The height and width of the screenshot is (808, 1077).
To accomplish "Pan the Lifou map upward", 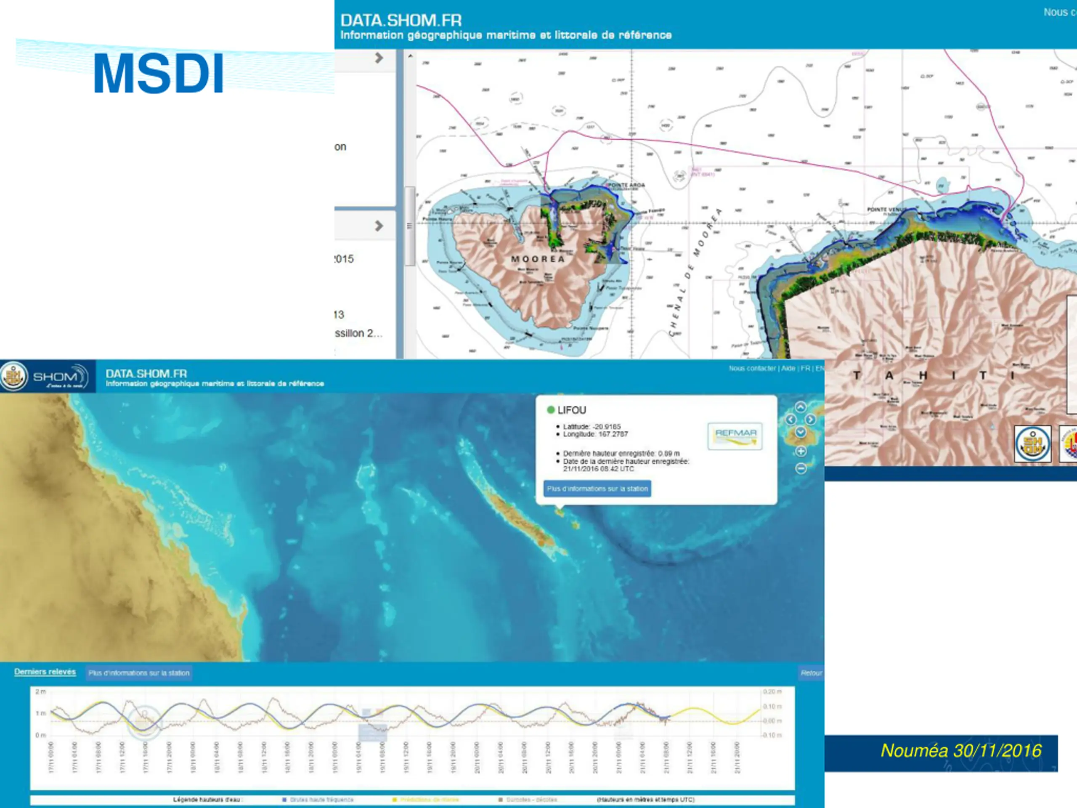I will click(801, 407).
